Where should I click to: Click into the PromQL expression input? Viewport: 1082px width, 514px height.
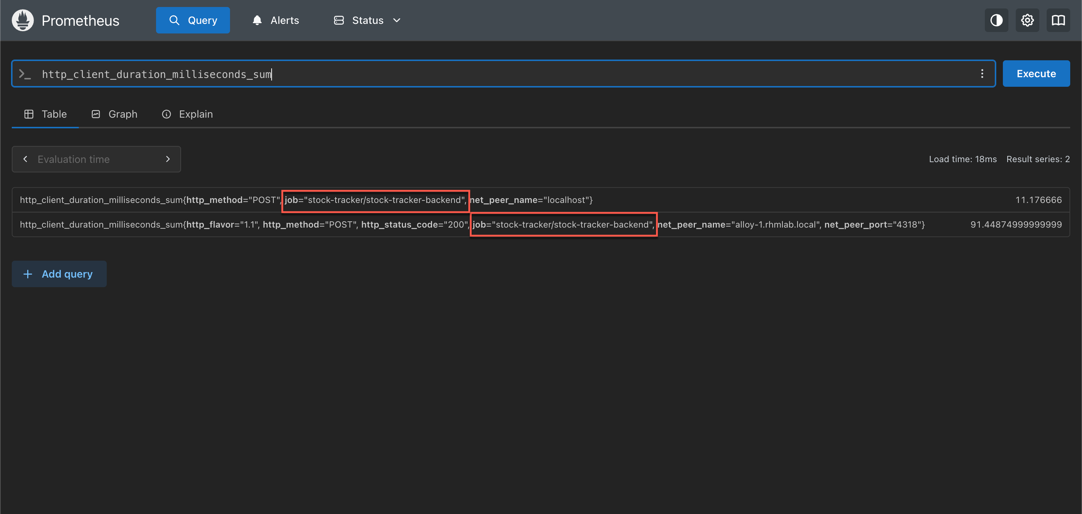(x=504, y=74)
